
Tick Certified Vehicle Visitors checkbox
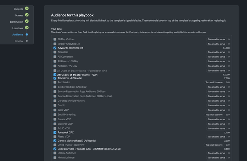click(55, 100)
